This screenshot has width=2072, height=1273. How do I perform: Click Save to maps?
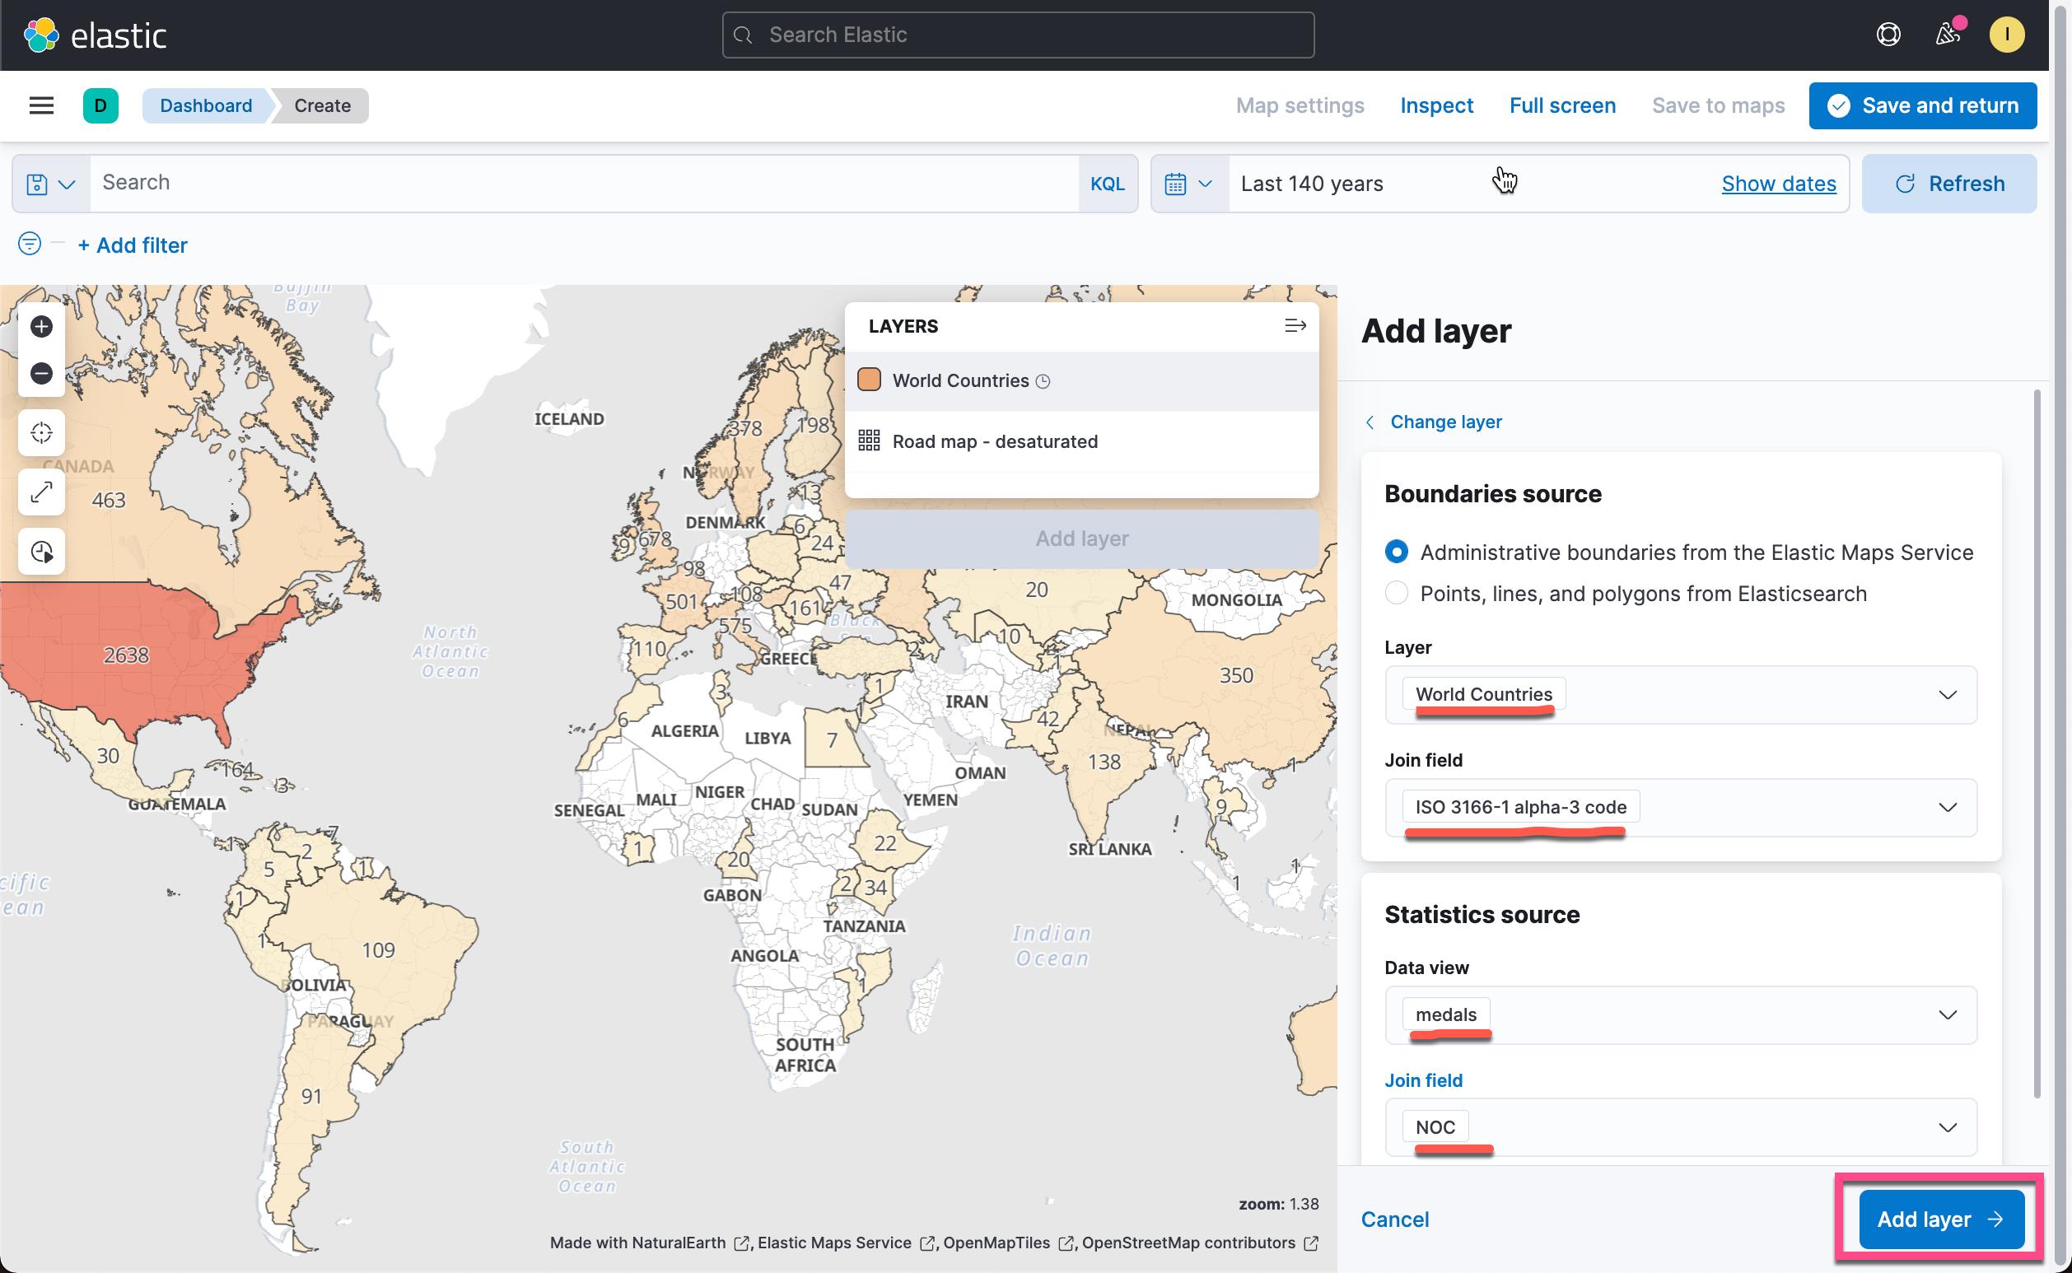1718,105
